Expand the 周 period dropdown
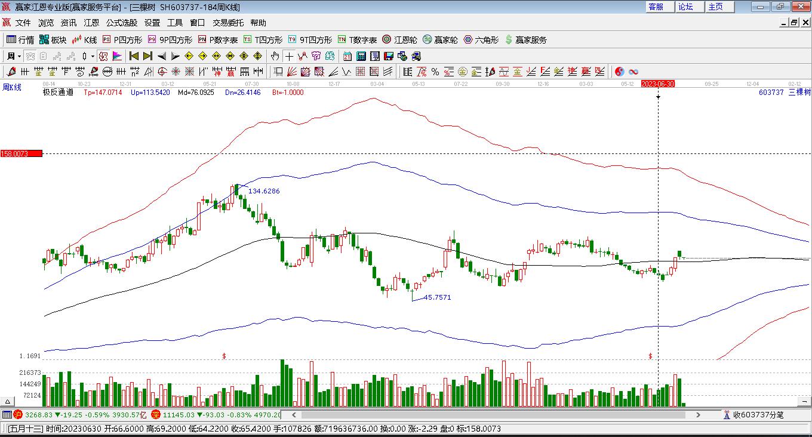 point(13,56)
